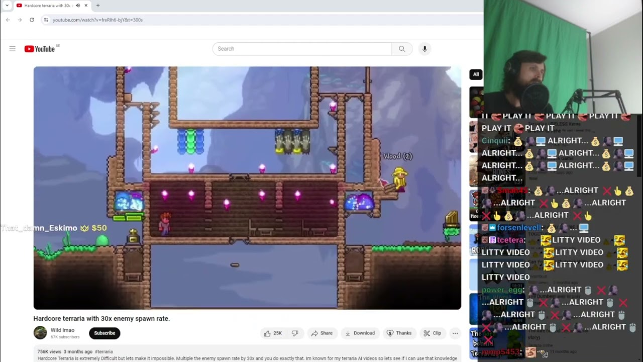Like the video with thumbs up
The height and width of the screenshot is (362, 643).
pos(273,333)
